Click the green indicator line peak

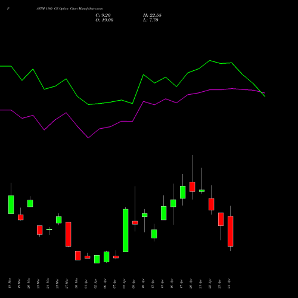tap(210, 60)
